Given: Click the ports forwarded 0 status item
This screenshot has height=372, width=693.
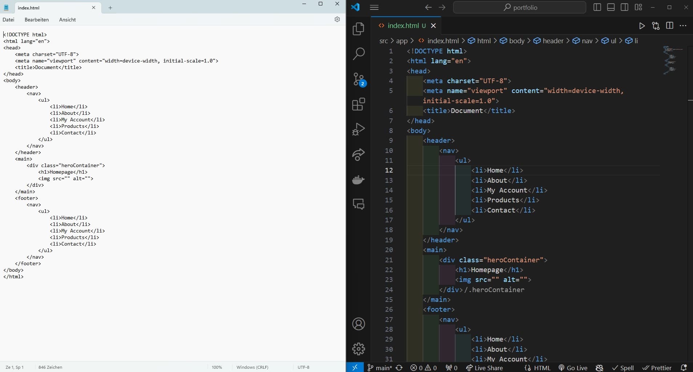Looking at the screenshot, I should pos(452,368).
